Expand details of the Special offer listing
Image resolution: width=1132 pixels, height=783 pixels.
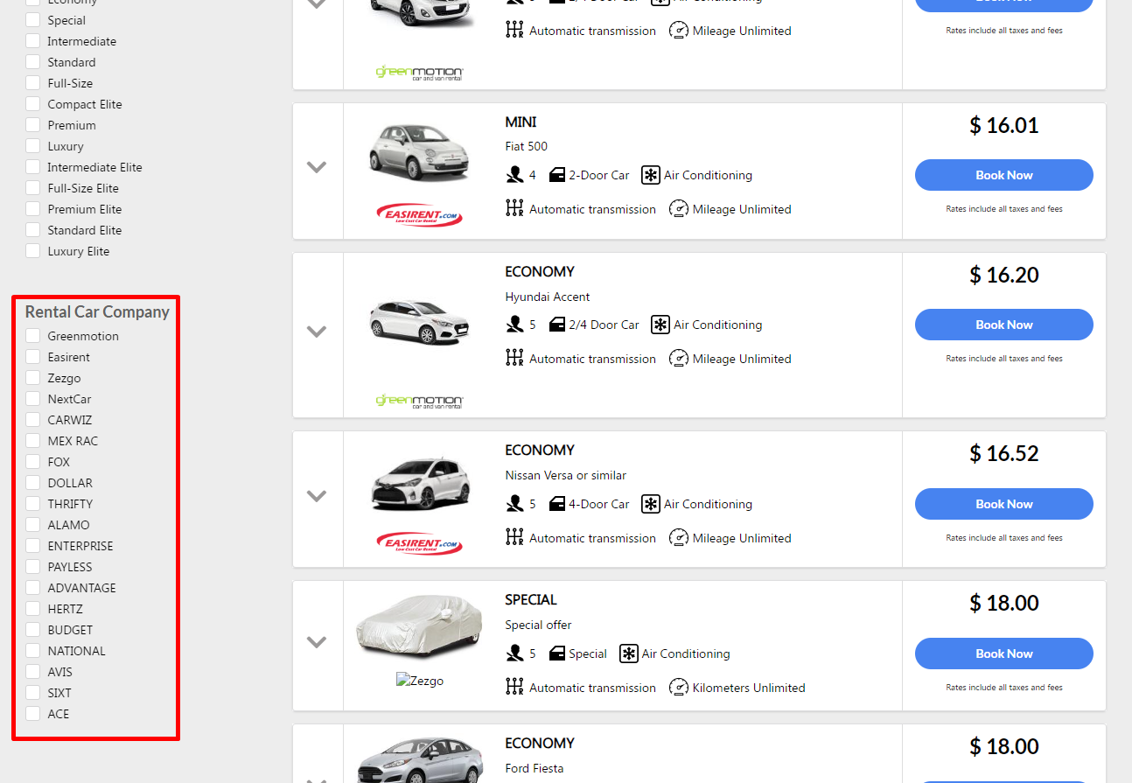pos(317,642)
